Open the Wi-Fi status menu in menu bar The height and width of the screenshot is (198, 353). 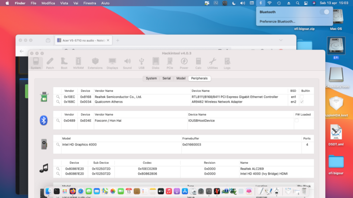click(269, 3)
